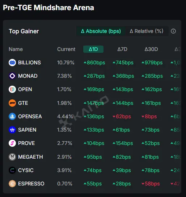Viewport: 186px width, 197px height.
Task: Switch to Δ Absolute (bps) mode
Action: click(101, 31)
